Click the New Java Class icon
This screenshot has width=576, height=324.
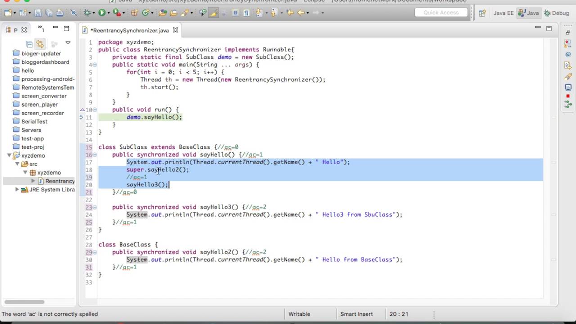(x=145, y=13)
